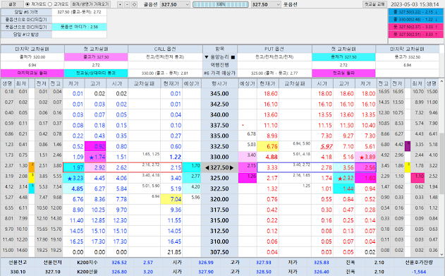Viewport: 445px width, 276px height.
Task: Click the 콜옵션으로 마디뒤집기 label
Action: 26,20
